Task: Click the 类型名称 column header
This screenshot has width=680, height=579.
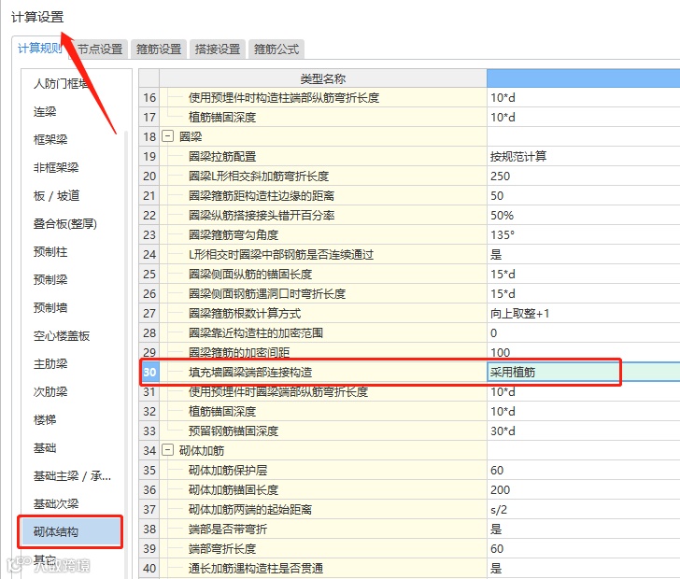Action: tap(323, 78)
